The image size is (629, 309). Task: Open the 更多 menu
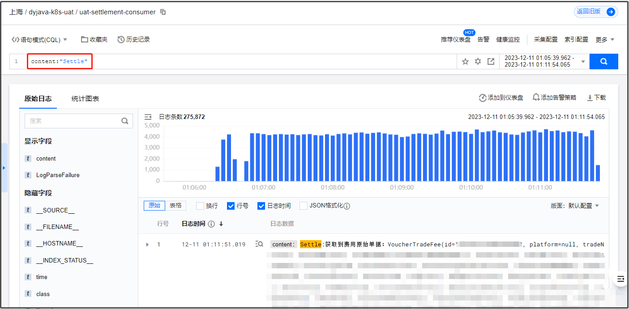coord(605,39)
